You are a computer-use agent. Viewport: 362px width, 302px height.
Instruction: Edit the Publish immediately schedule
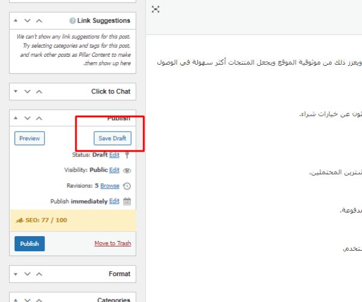coord(114,201)
